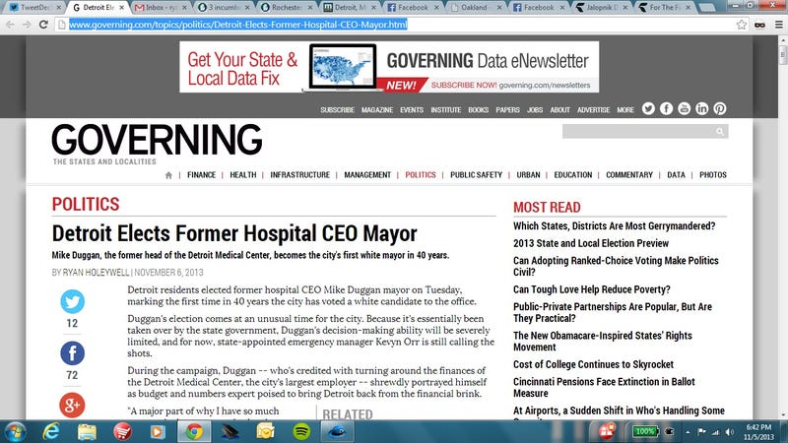The width and height of the screenshot is (788, 443).
Task: Go to home via the house icon
Action: [x=168, y=175]
